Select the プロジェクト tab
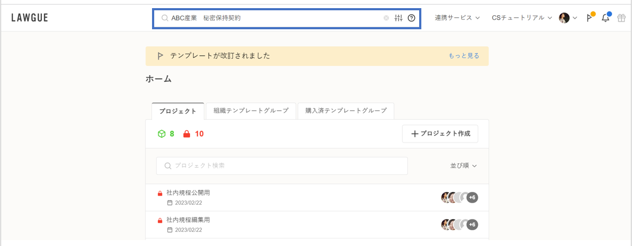 (178, 111)
